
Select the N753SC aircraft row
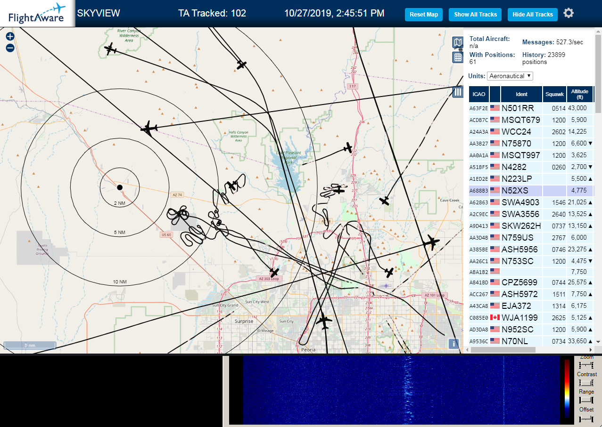click(x=531, y=261)
